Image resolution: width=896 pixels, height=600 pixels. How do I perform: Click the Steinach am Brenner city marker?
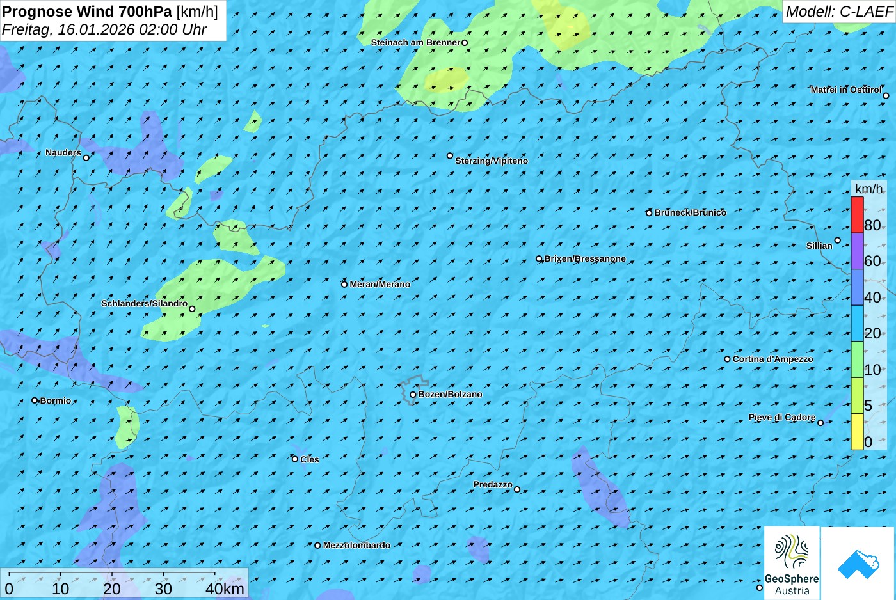coord(465,43)
